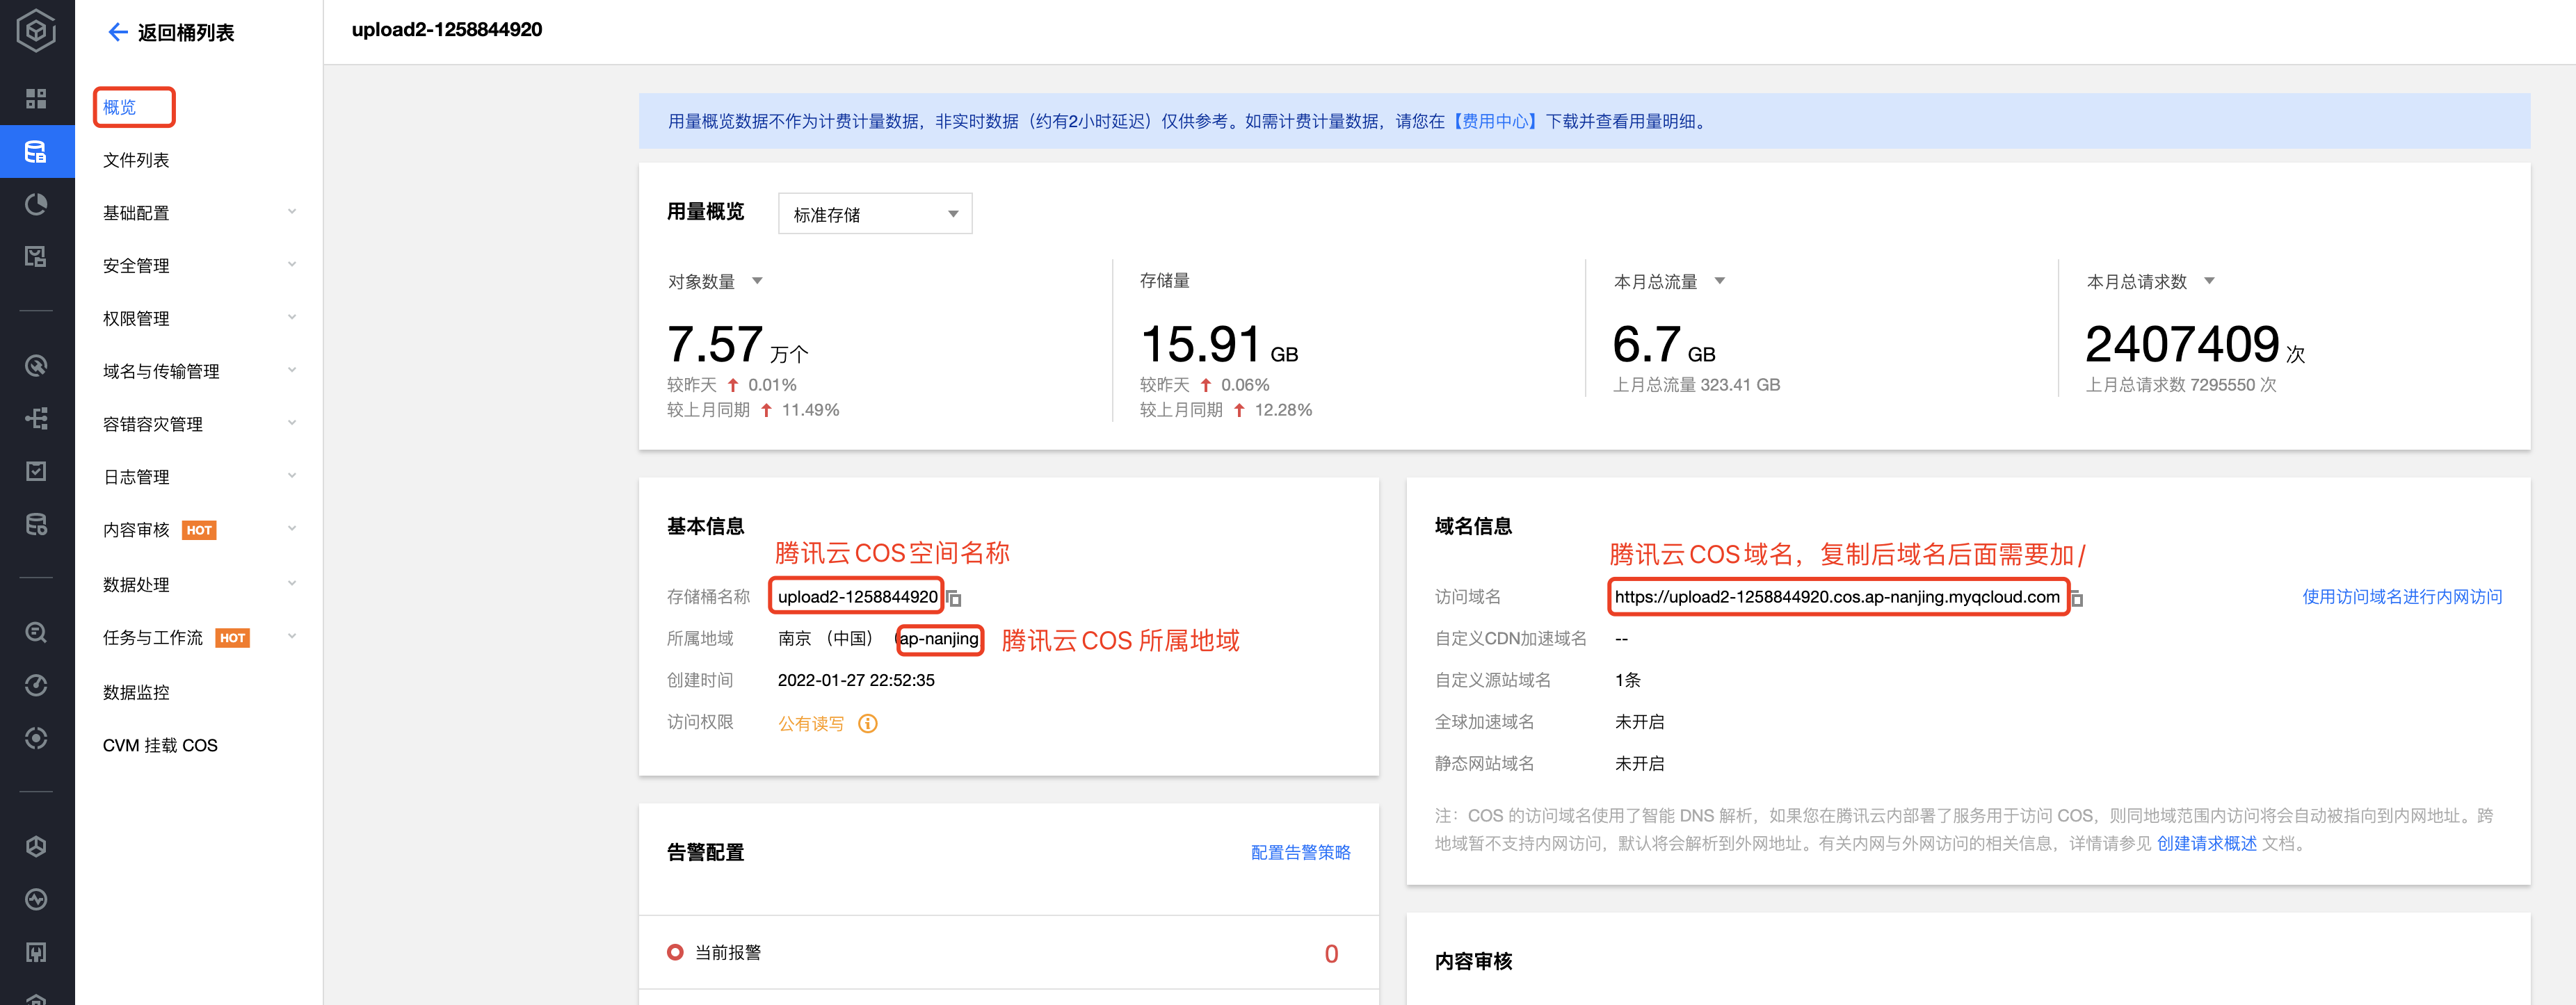Expand the 对象数量 metric dropdown arrow
The image size is (2576, 1005).
(757, 281)
